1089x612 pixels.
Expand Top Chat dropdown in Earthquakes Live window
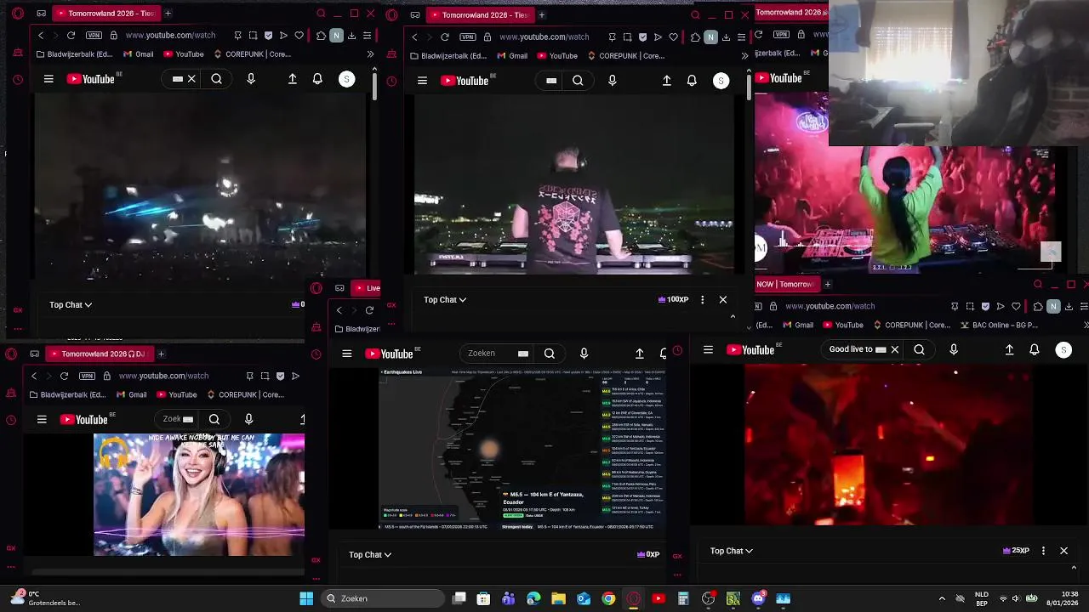click(370, 554)
